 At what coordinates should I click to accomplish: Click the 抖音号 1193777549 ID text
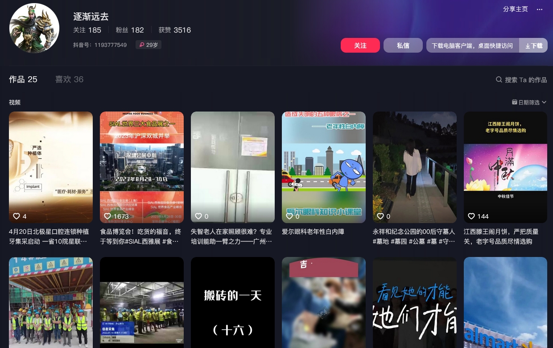click(100, 45)
